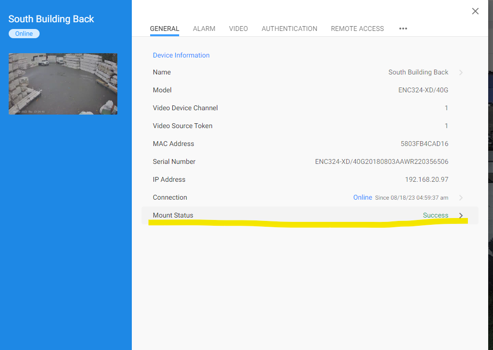Click the blue Online connection link
493x350 pixels.
click(x=362, y=197)
